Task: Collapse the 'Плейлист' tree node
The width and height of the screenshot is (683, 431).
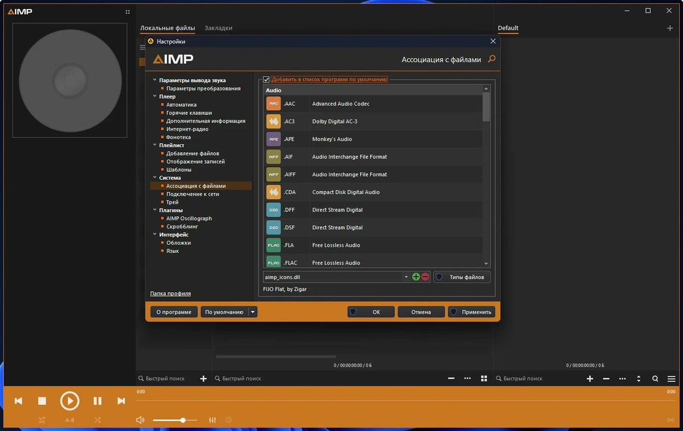Action: pyautogui.click(x=154, y=145)
